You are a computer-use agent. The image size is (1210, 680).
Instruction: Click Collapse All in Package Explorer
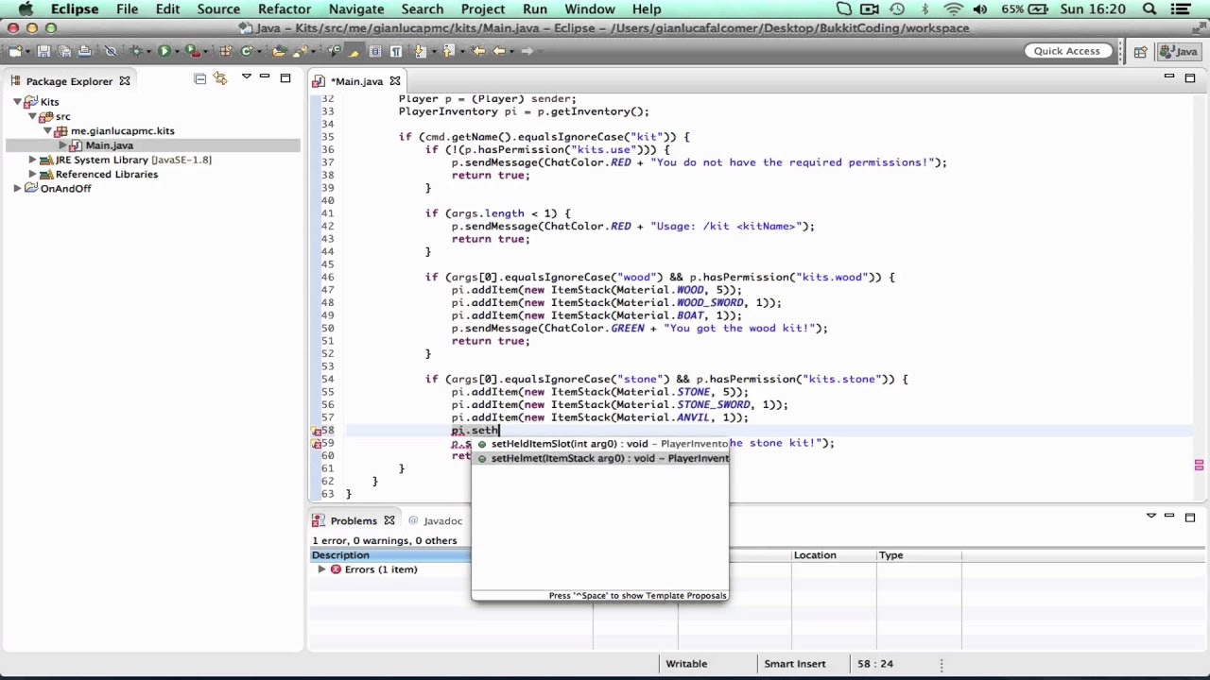coord(199,79)
